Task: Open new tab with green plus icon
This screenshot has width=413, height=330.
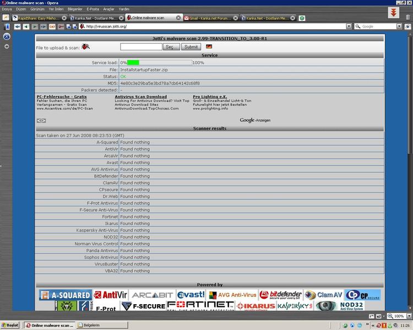Action: (x=302, y=18)
